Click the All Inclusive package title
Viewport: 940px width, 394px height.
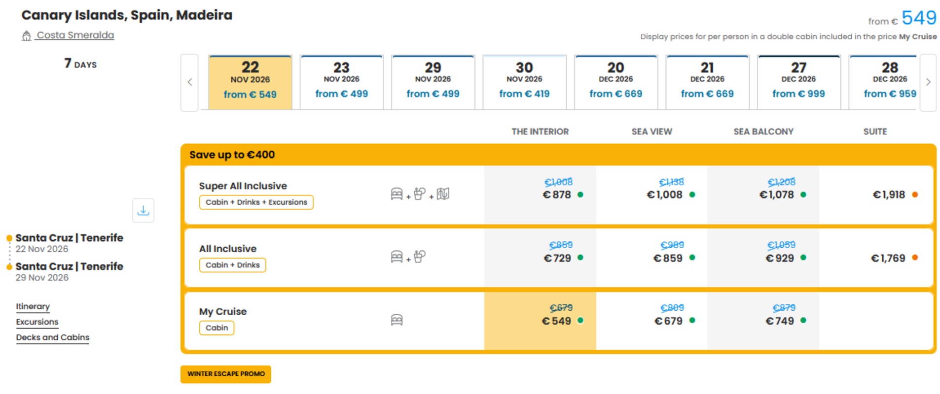[x=228, y=249]
